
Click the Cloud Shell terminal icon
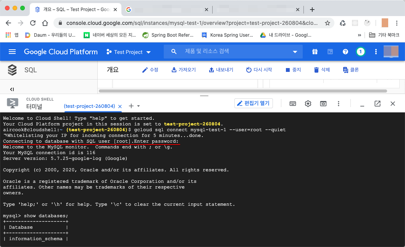(x=12, y=103)
